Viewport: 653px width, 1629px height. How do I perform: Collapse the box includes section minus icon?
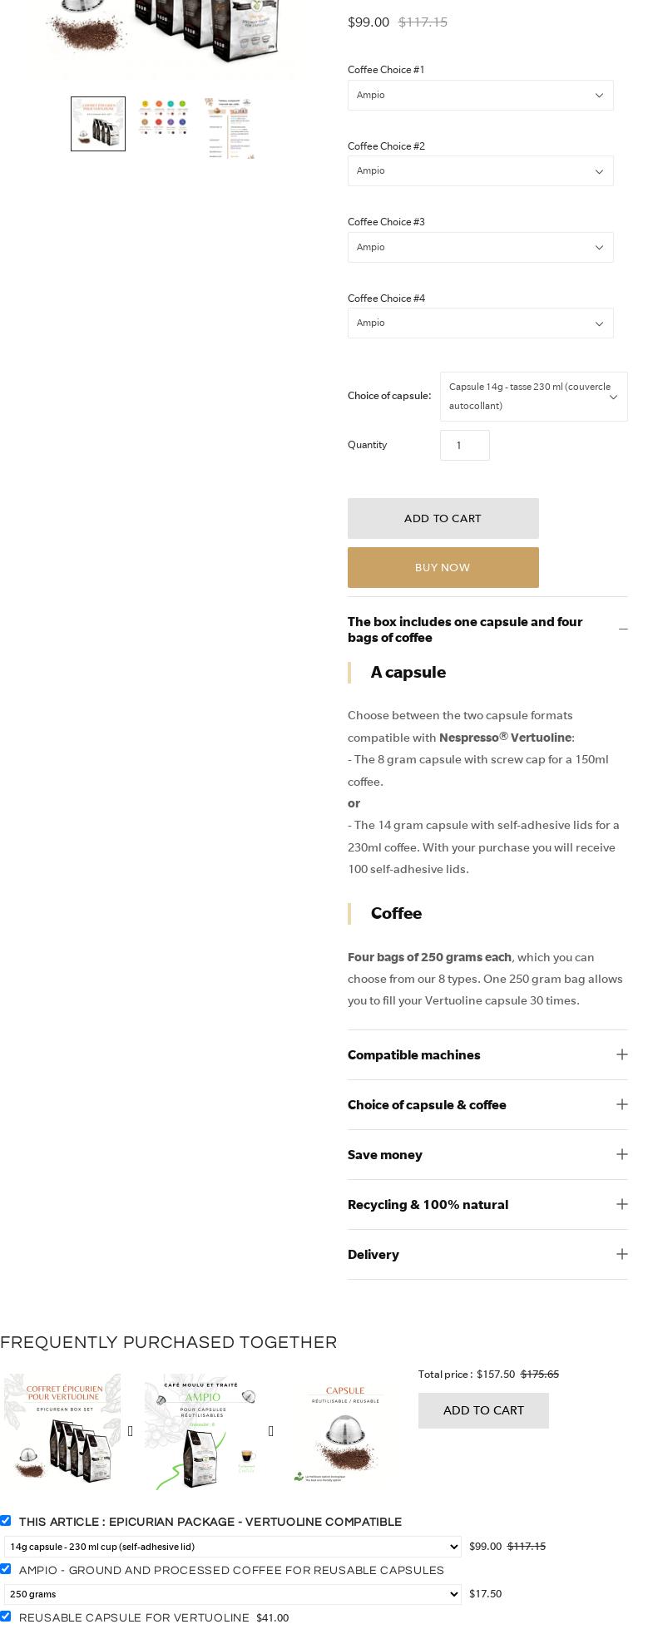click(623, 629)
